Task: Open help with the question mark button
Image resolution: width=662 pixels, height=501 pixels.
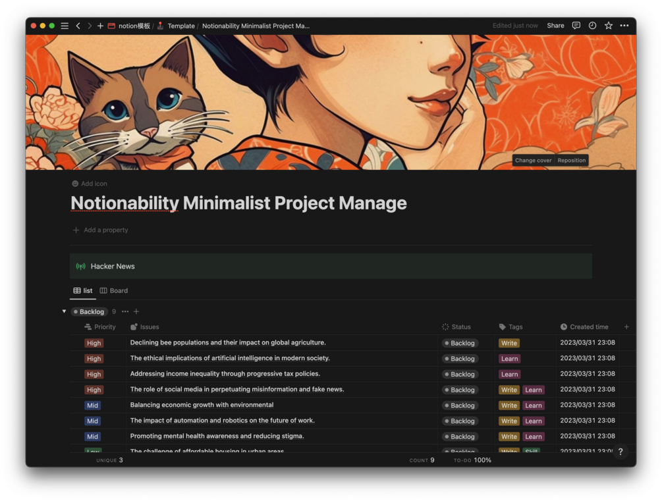Action: tap(620, 452)
